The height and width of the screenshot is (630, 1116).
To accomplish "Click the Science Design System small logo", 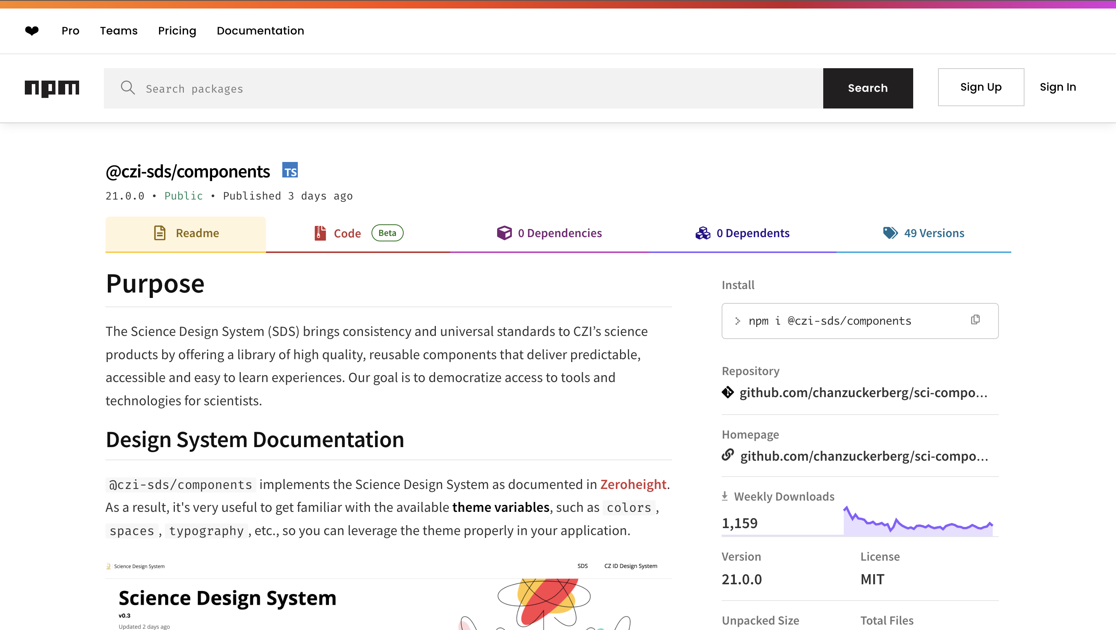I will click(108, 566).
